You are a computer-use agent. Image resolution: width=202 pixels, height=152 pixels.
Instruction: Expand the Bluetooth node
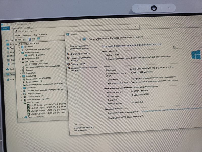tap(19, 47)
